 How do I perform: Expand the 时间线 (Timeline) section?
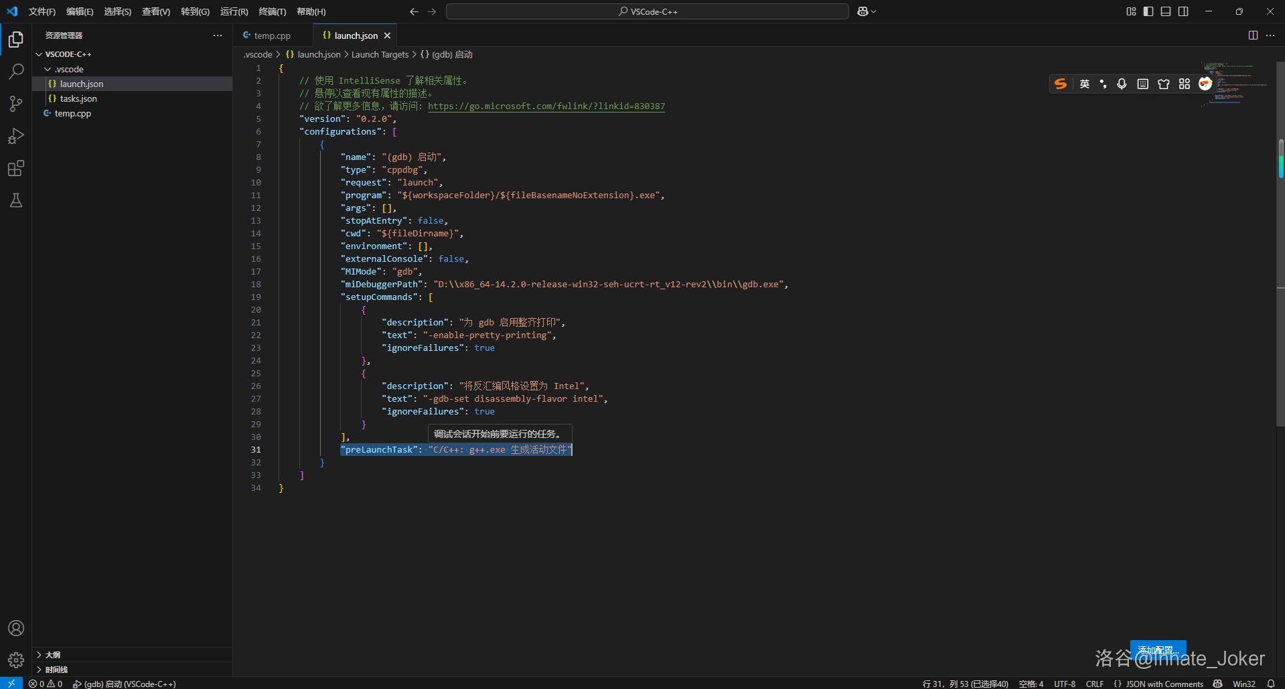tap(54, 669)
